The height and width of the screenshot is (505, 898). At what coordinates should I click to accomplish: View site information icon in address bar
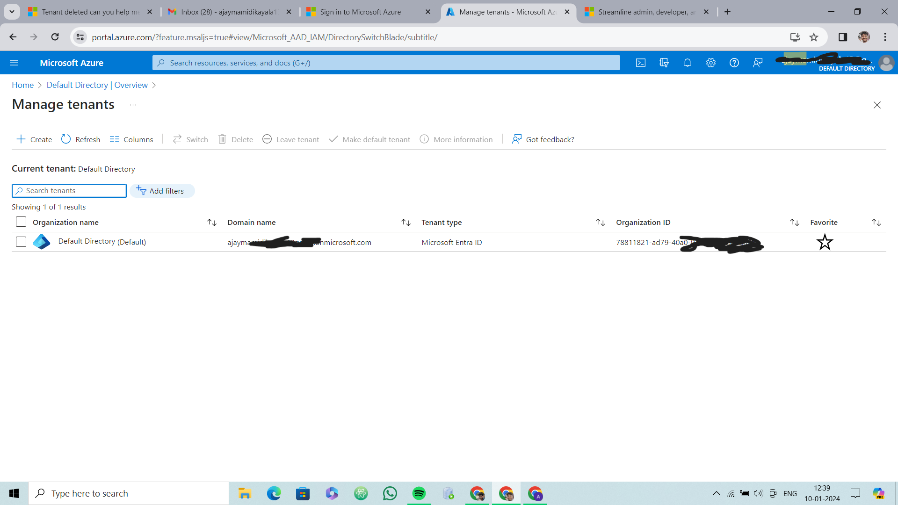pos(80,37)
